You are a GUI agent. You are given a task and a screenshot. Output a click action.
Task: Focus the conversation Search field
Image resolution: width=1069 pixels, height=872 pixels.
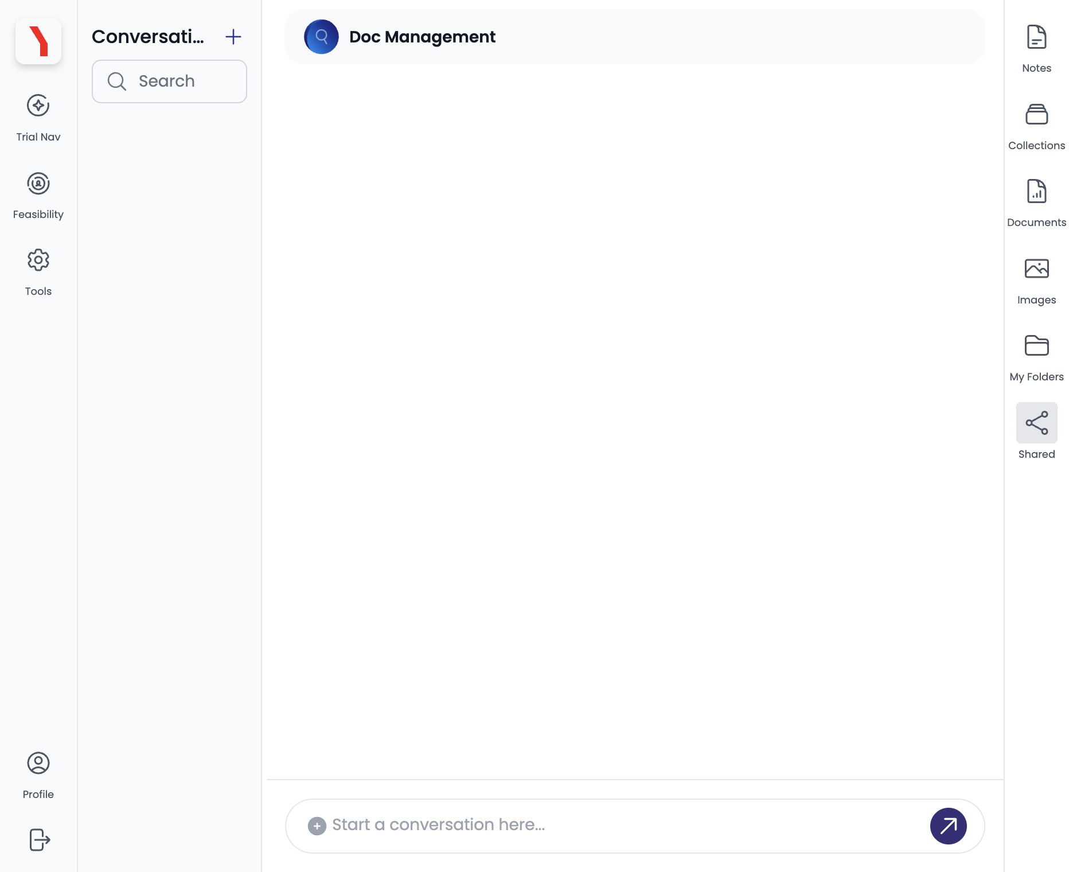click(x=169, y=81)
